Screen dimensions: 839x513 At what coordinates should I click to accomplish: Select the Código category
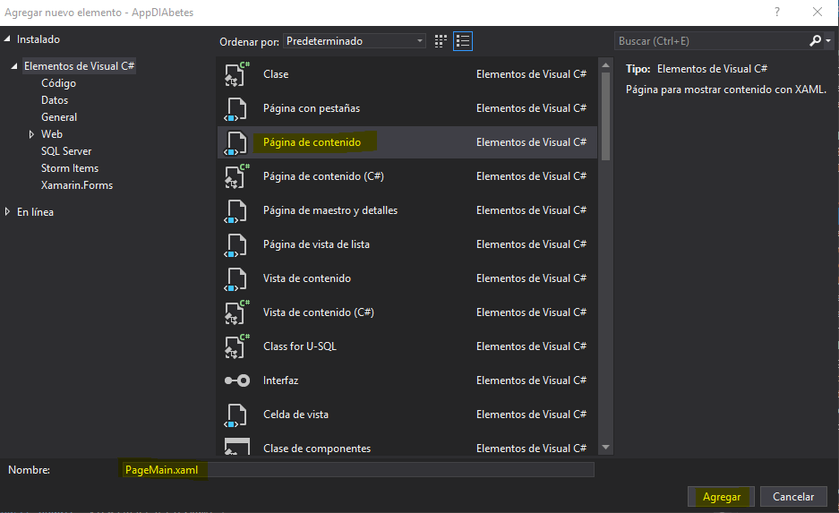(x=59, y=83)
